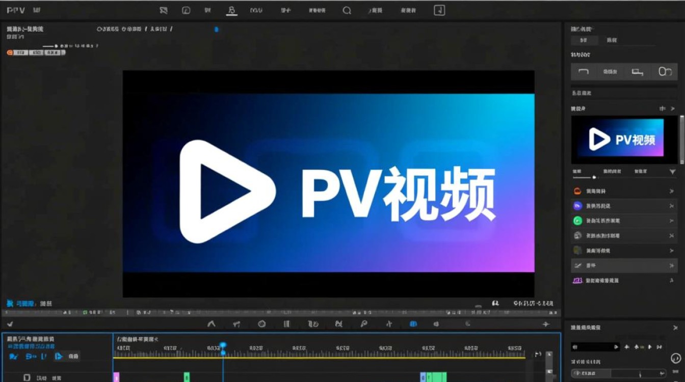
Task: Select the highlighted pen-icon row in the list
Action: click(x=624, y=265)
